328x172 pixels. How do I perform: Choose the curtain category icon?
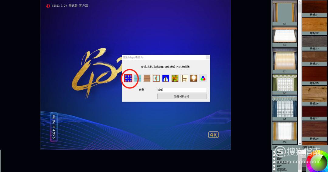pos(166,78)
